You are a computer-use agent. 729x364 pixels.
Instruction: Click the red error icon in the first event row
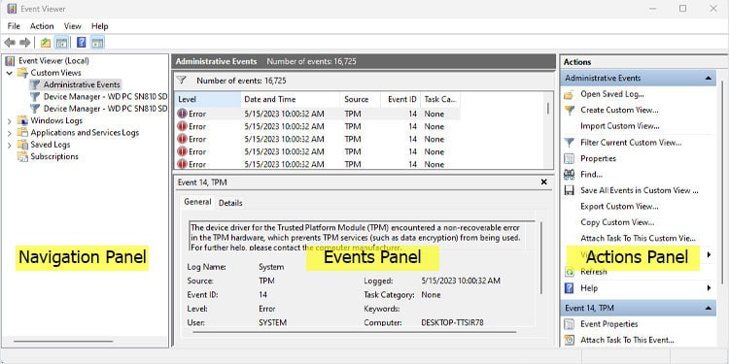(182, 114)
